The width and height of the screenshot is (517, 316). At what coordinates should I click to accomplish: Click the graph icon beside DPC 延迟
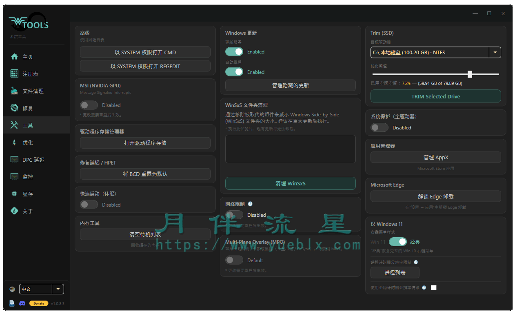(x=14, y=160)
